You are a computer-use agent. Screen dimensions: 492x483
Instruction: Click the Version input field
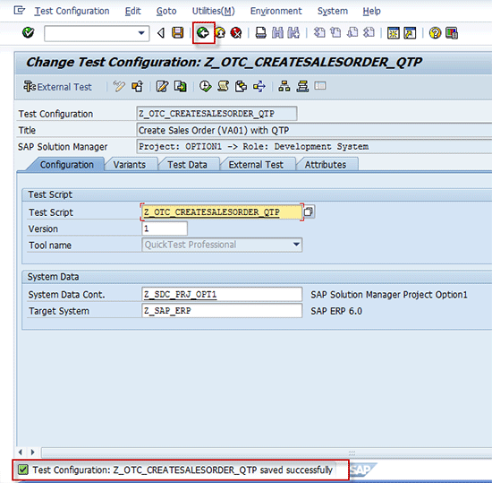click(165, 229)
